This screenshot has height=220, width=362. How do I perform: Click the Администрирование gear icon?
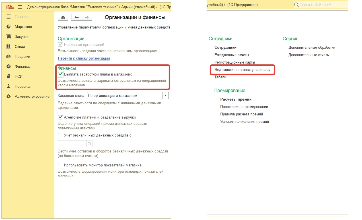pos(9,97)
